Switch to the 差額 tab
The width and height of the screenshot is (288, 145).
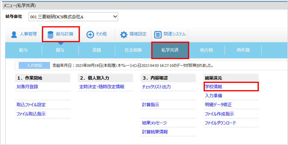(x=97, y=50)
